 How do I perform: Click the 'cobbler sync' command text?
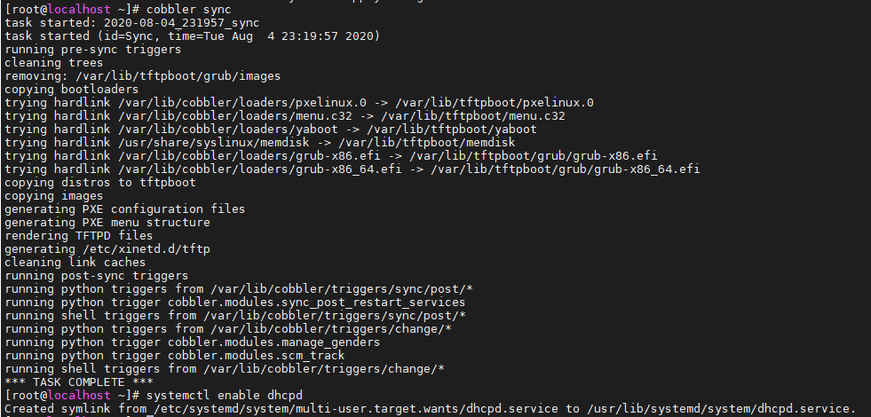click(187, 9)
